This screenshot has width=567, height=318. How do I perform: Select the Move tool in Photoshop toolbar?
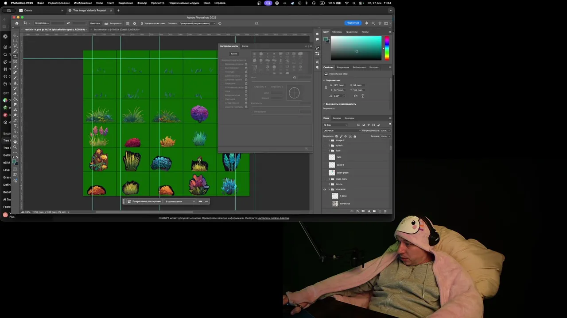15,35
